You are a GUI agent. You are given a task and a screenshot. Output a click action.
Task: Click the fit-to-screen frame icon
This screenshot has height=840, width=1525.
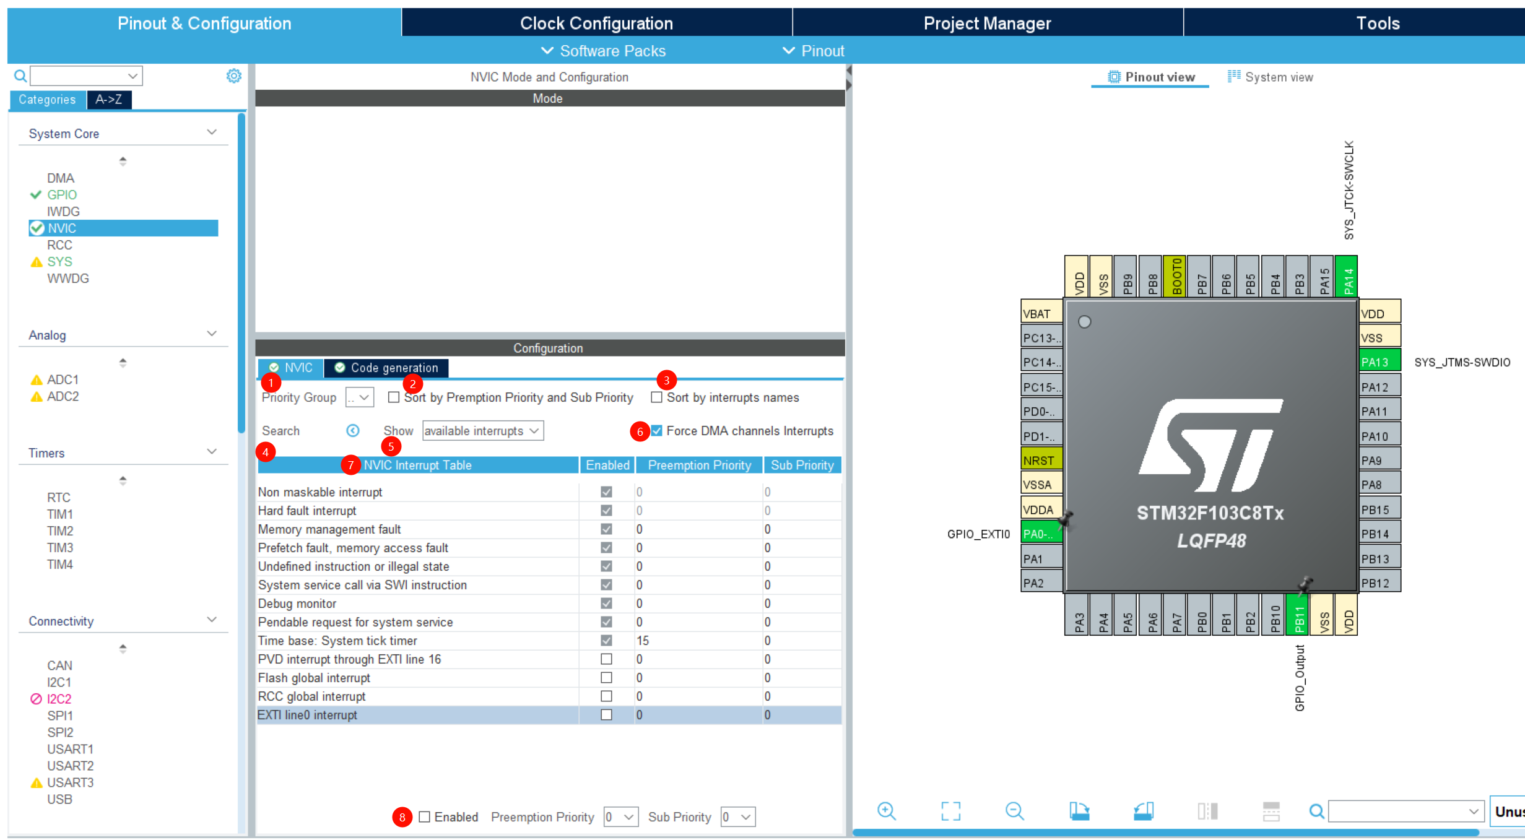coord(950,811)
